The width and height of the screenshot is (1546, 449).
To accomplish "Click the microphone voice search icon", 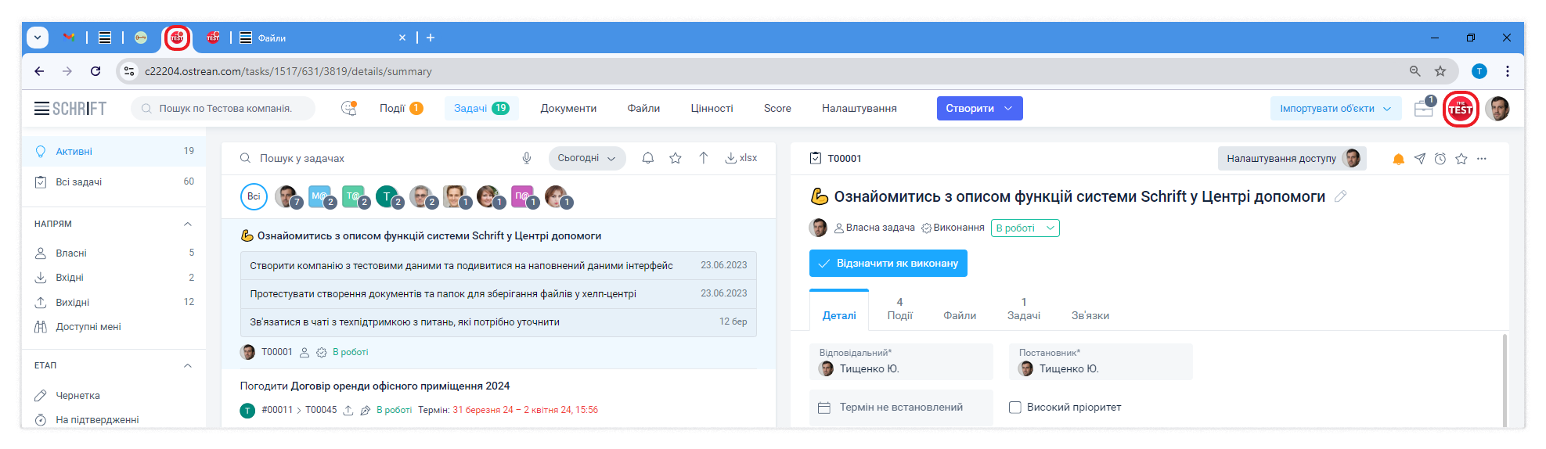I will (x=527, y=158).
